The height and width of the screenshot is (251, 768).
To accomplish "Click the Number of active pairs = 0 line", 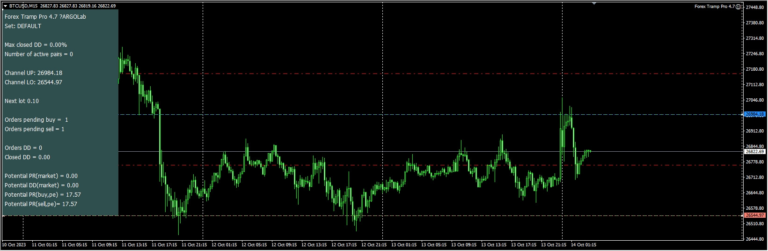I will pos(39,54).
